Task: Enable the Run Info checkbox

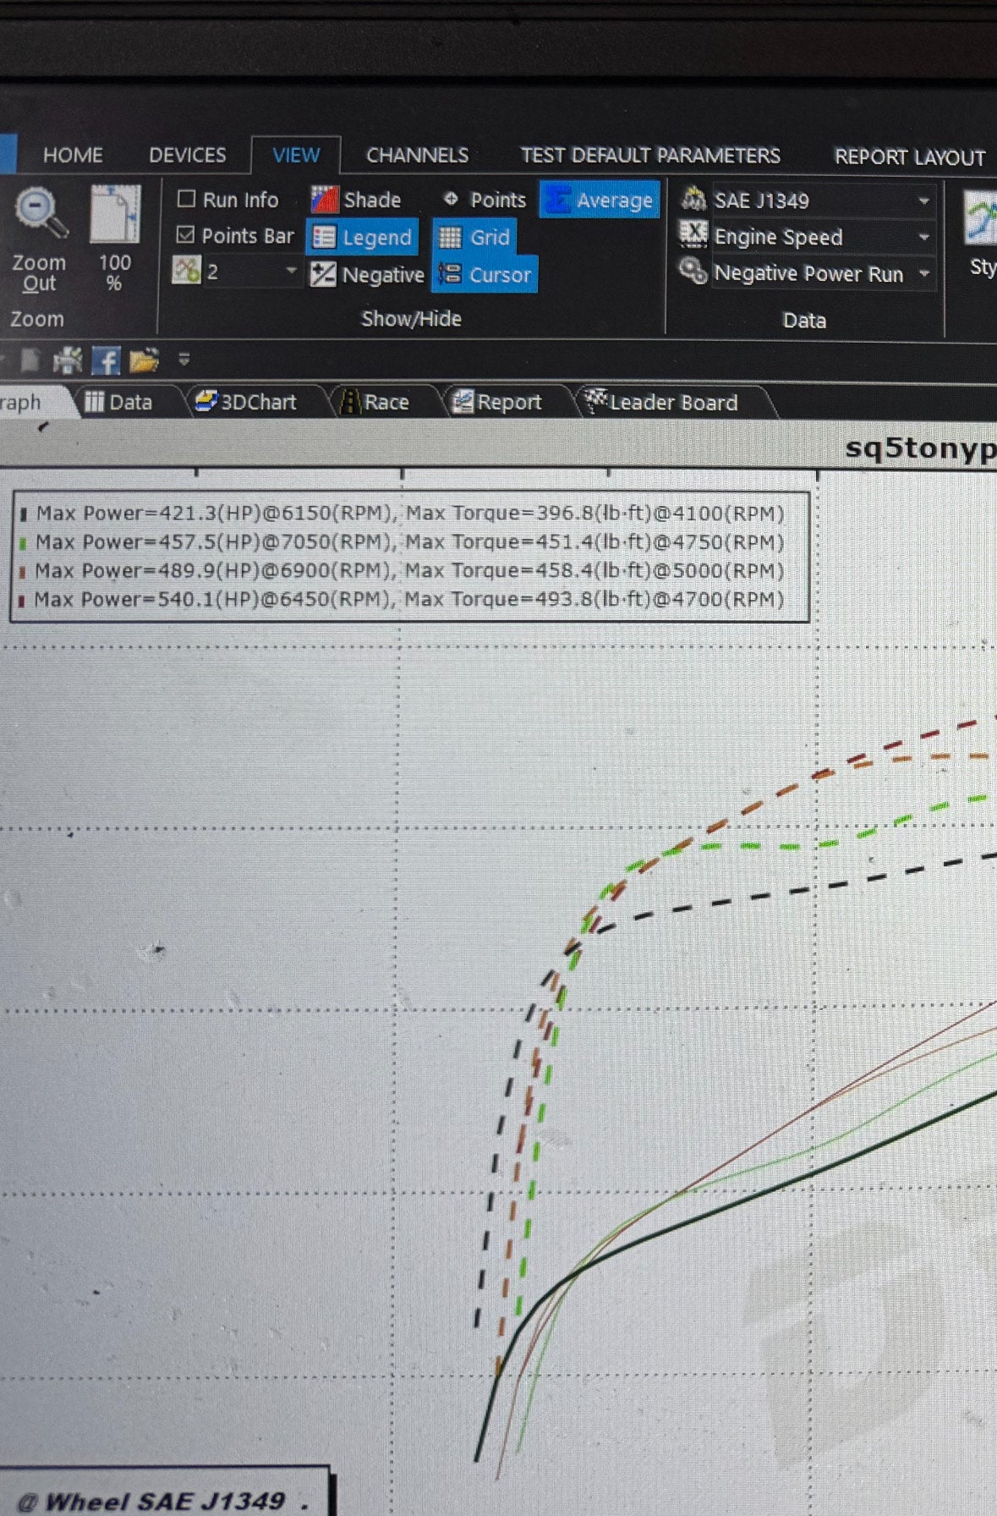Action: click(186, 200)
